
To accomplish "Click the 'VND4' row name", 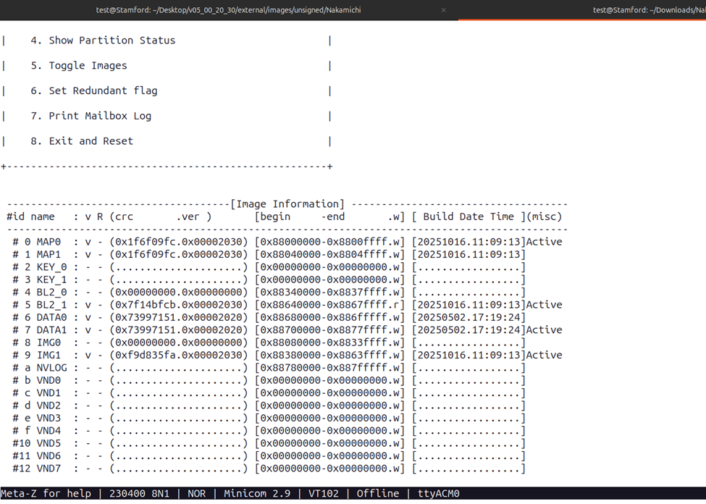I will click(x=49, y=431).
